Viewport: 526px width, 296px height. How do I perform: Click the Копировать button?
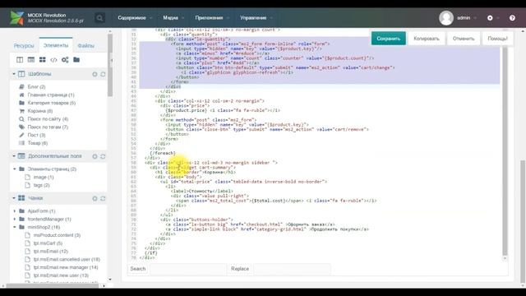tap(427, 39)
